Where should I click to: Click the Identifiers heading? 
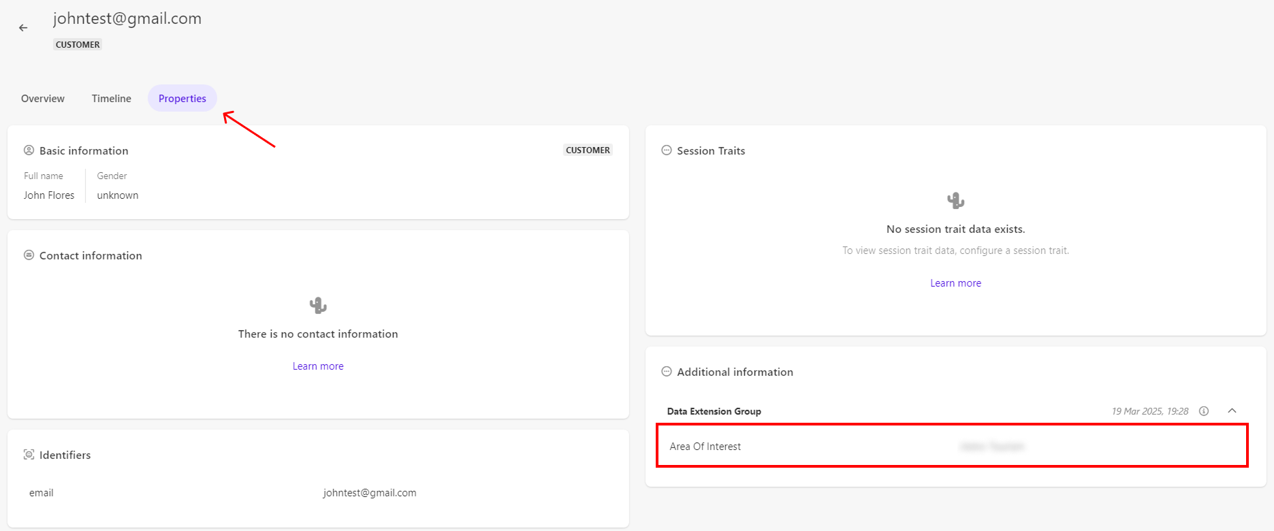[x=65, y=455]
